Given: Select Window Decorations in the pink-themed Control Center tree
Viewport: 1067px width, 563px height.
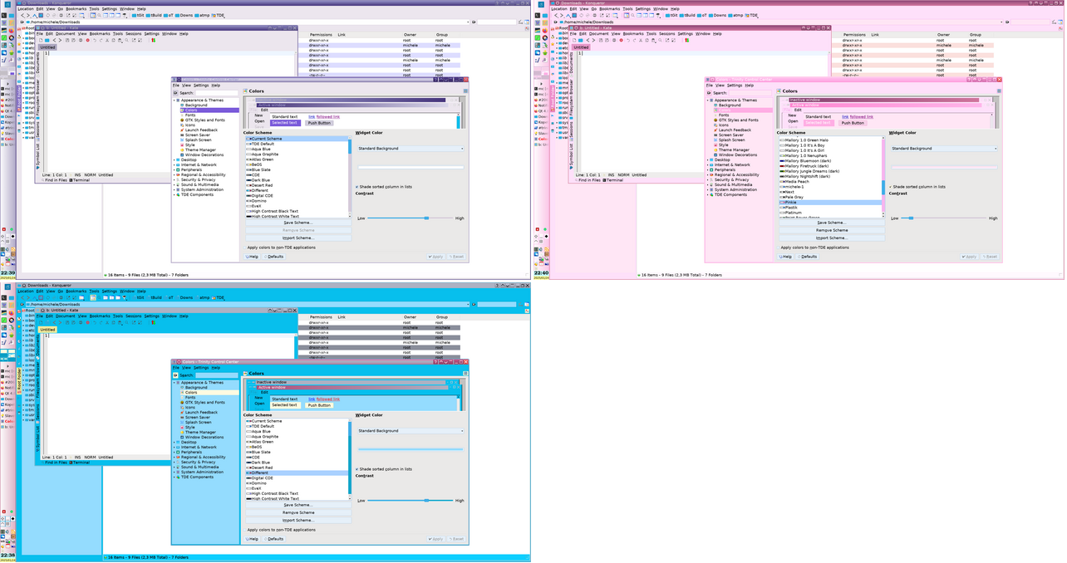Looking at the screenshot, I should [x=737, y=155].
